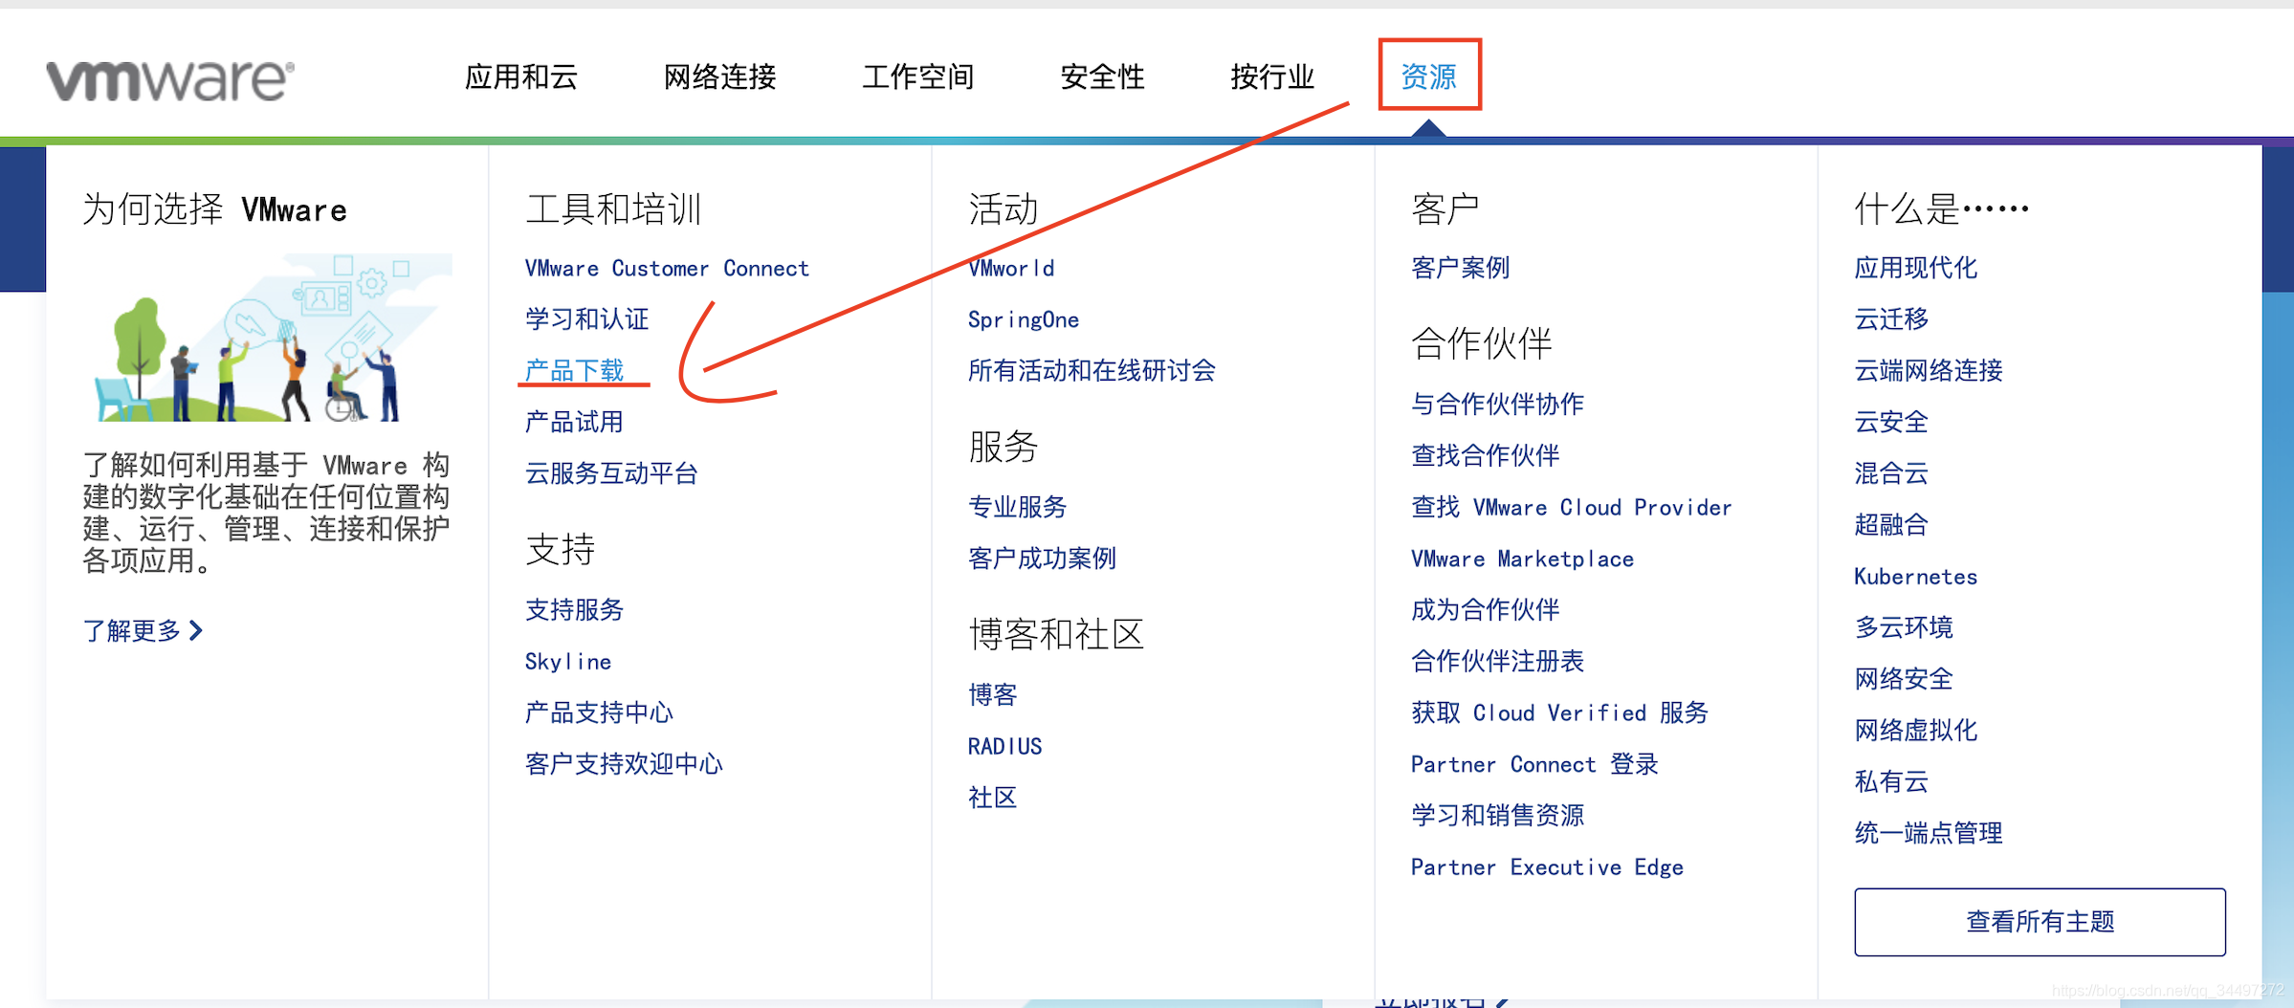Click the 云安全 link

point(1891,422)
